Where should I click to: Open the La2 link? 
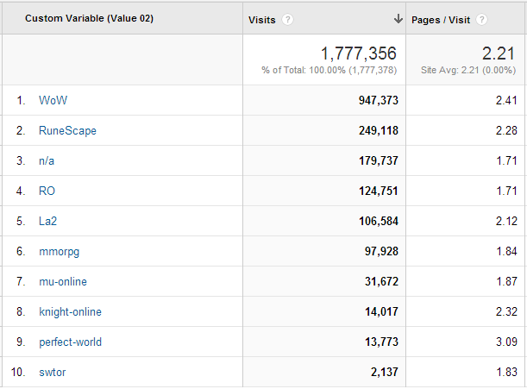click(x=47, y=221)
